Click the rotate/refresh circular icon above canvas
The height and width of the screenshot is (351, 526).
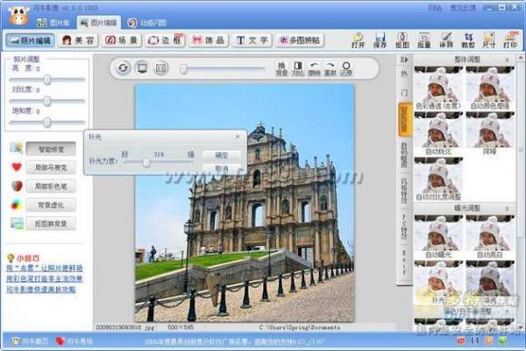(x=123, y=68)
